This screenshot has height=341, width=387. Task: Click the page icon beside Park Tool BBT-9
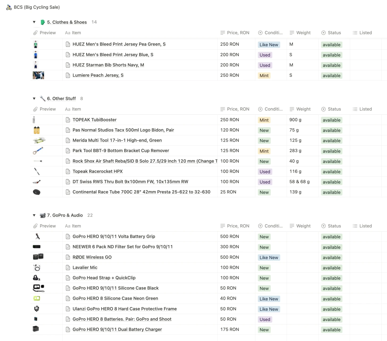point(68,151)
